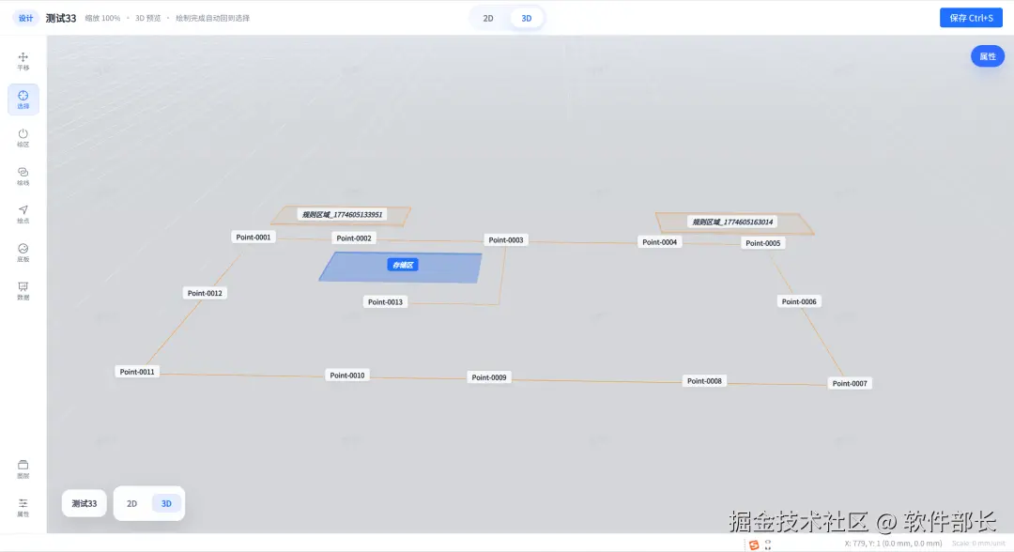Activate the 选择 selection tool

tap(23, 99)
